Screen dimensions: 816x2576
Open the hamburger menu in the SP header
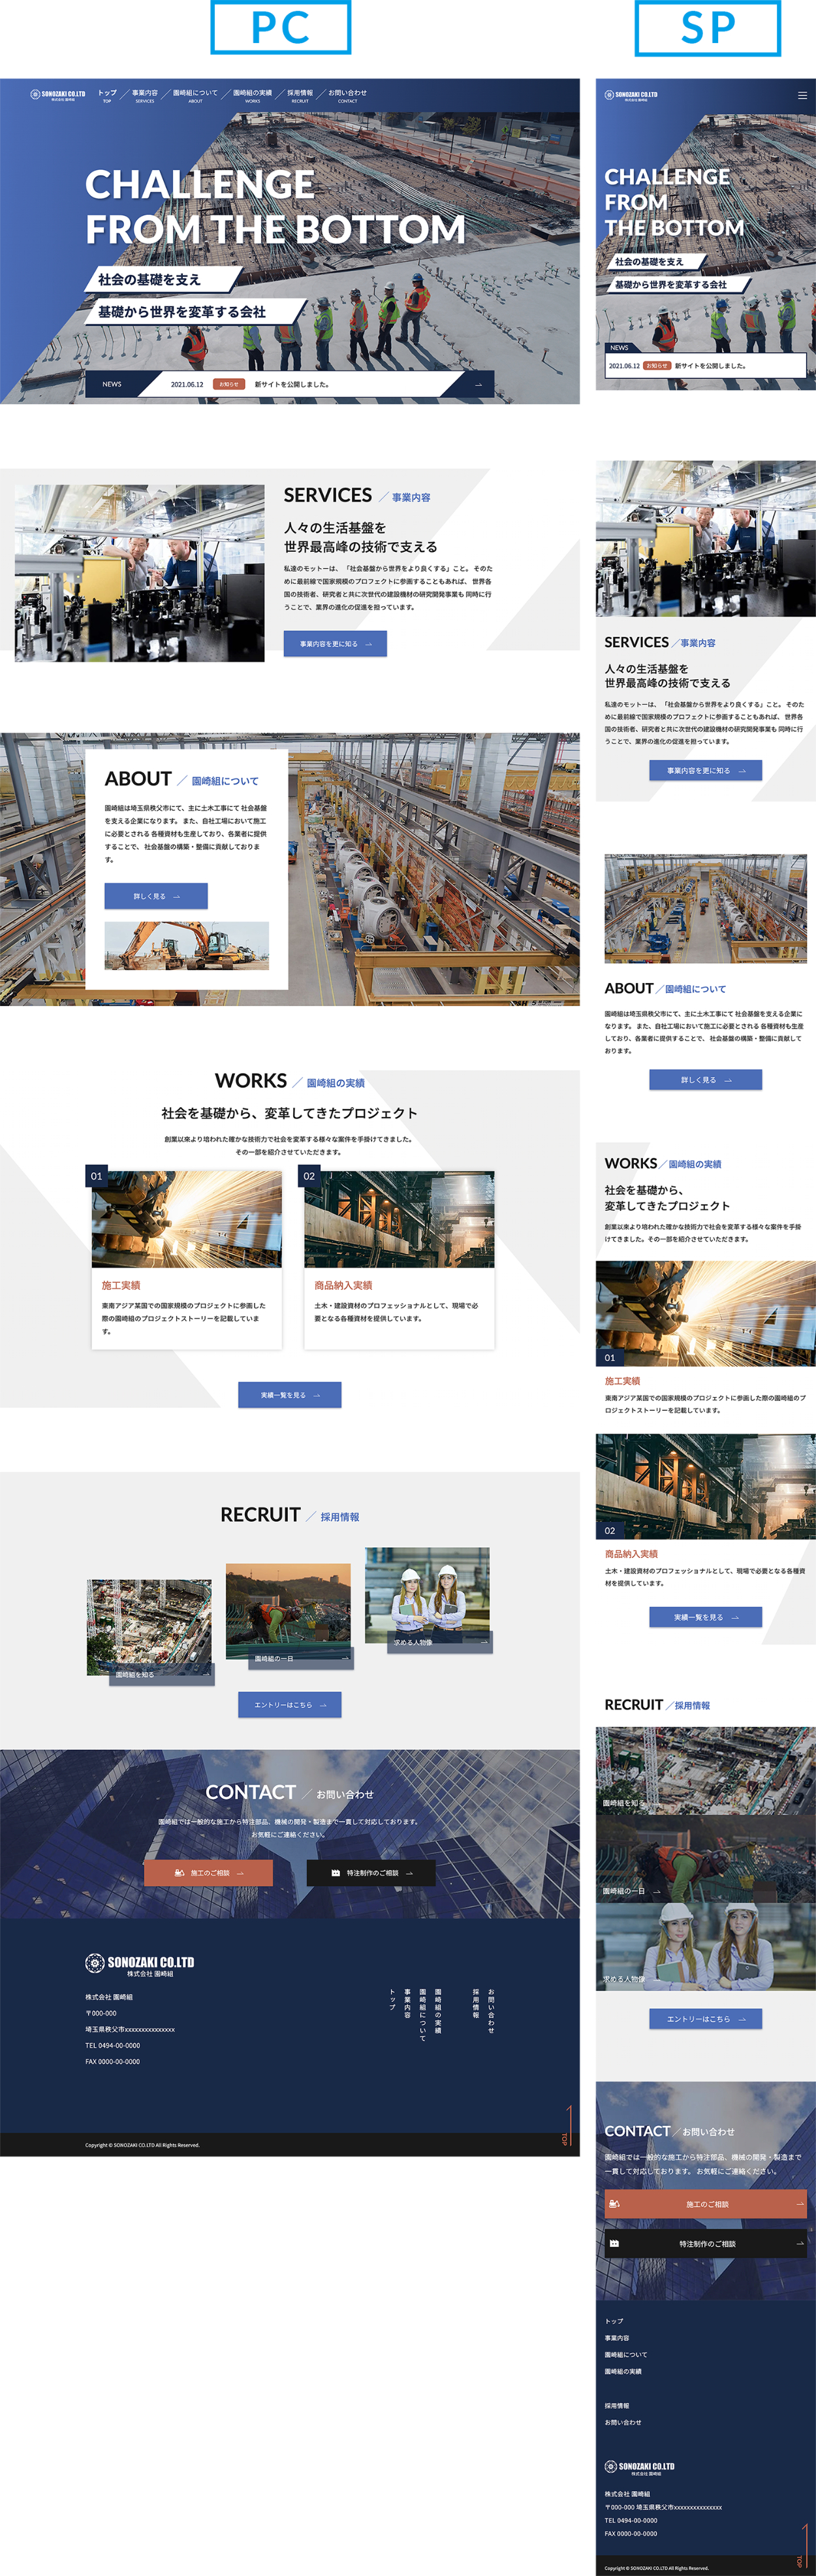coord(801,96)
